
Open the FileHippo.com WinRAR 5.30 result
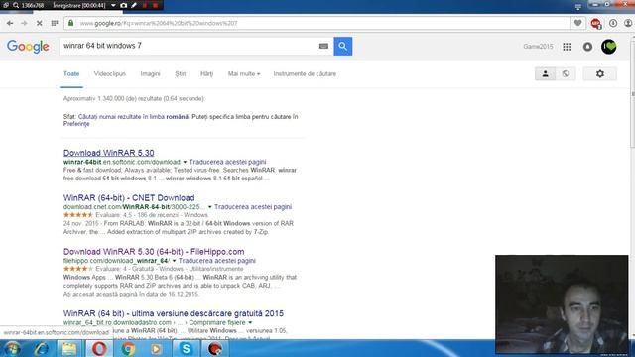click(154, 251)
